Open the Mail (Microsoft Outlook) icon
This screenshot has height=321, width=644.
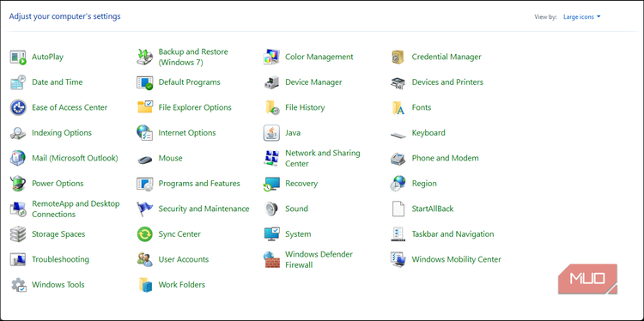[18, 159]
